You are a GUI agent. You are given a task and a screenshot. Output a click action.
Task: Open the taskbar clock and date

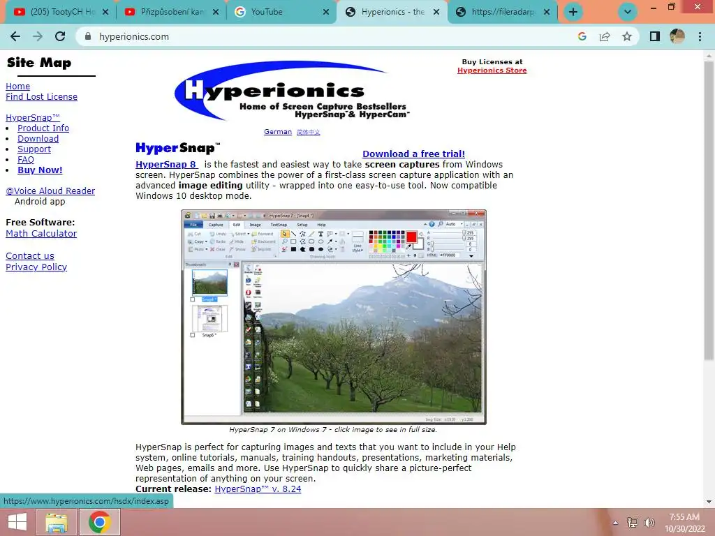pos(684,523)
